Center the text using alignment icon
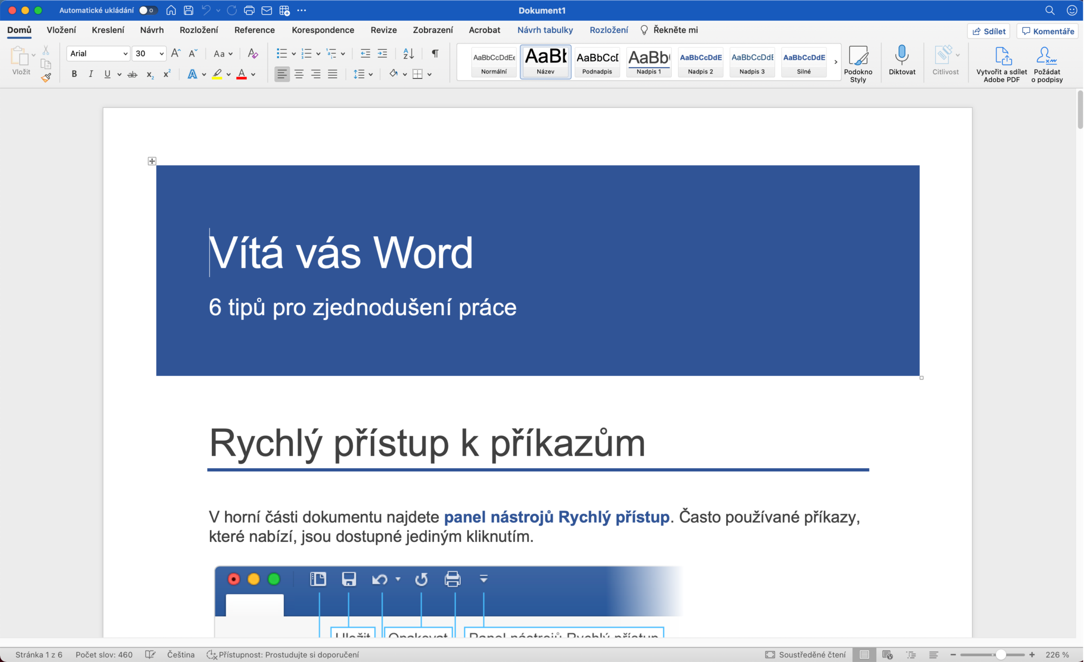The image size is (1085, 662). [x=299, y=74]
